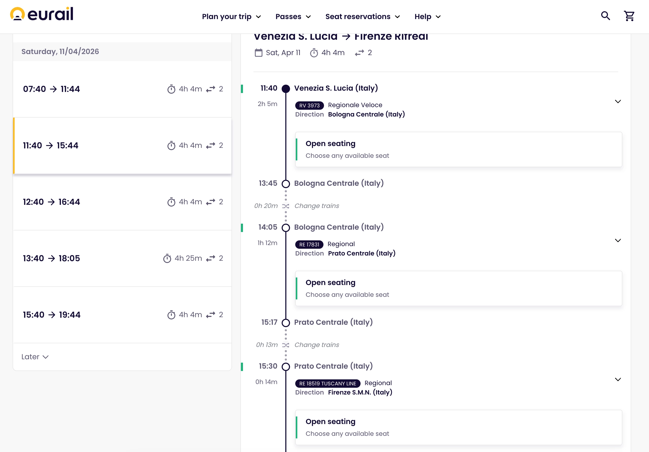Expand the RE 18519 Tuscany Line details
649x452 pixels.
[618, 380]
